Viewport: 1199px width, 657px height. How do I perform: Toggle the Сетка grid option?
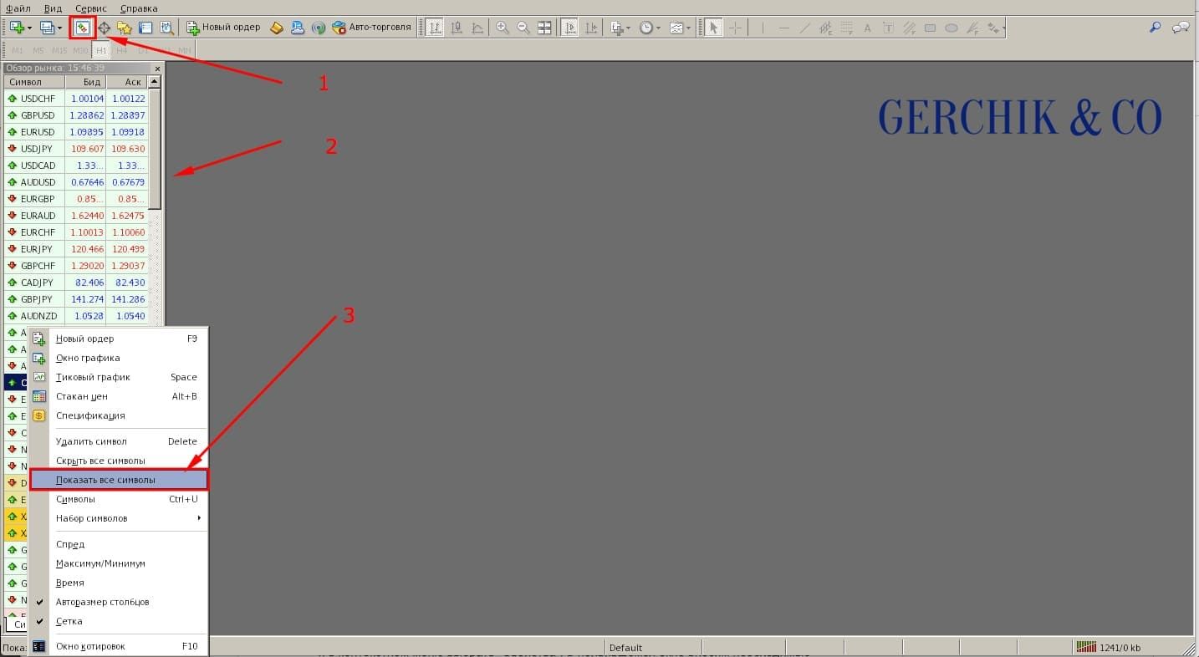click(69, 621)
